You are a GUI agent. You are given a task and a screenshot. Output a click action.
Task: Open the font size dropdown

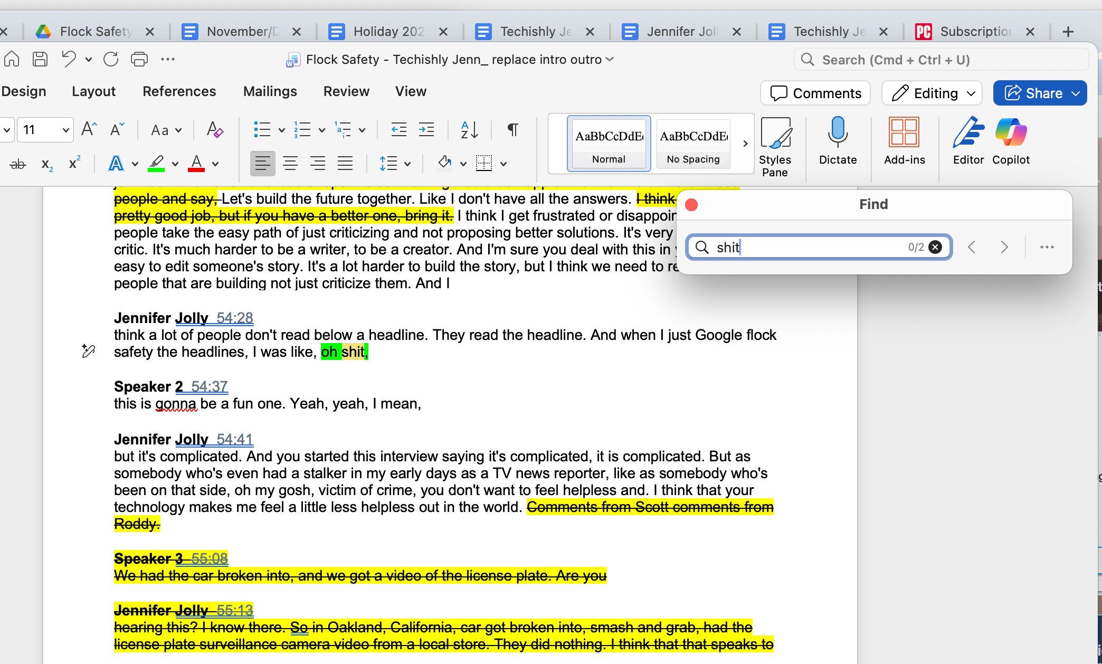coord(65,130)
